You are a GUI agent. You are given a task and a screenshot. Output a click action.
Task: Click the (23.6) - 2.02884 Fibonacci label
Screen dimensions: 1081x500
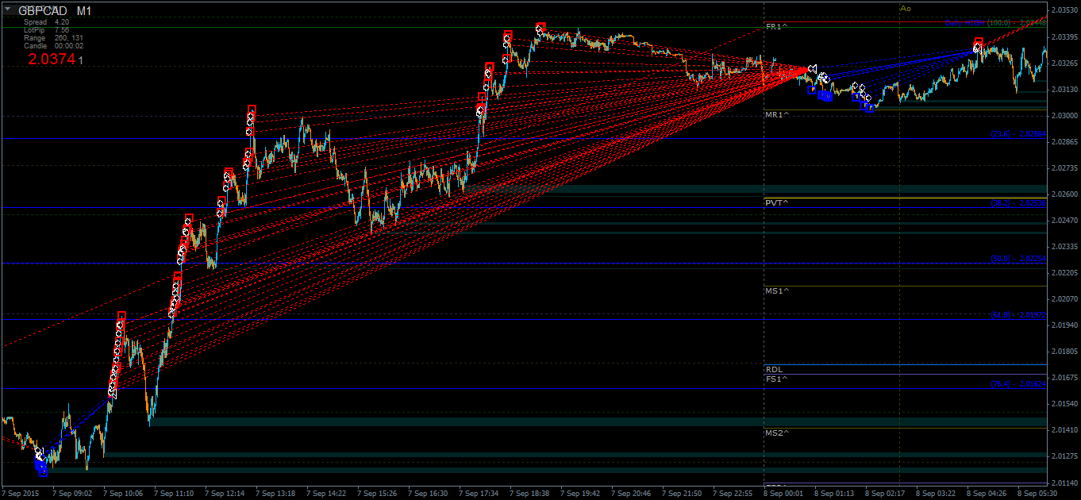(x=1018, y=134)
